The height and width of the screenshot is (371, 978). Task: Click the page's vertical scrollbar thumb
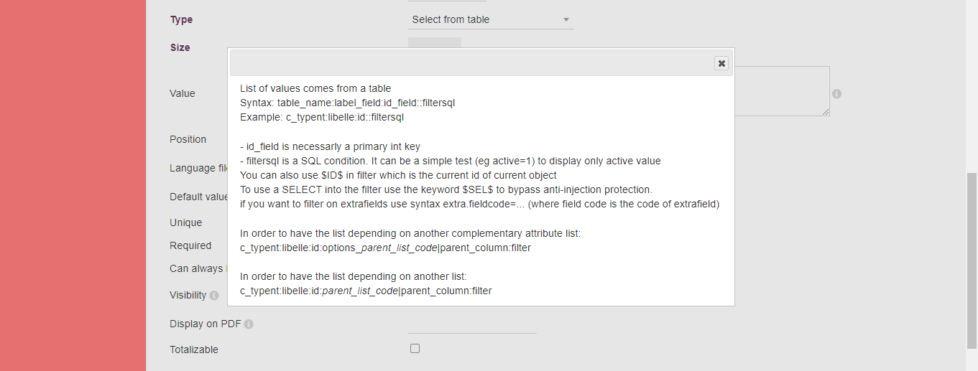972,260
